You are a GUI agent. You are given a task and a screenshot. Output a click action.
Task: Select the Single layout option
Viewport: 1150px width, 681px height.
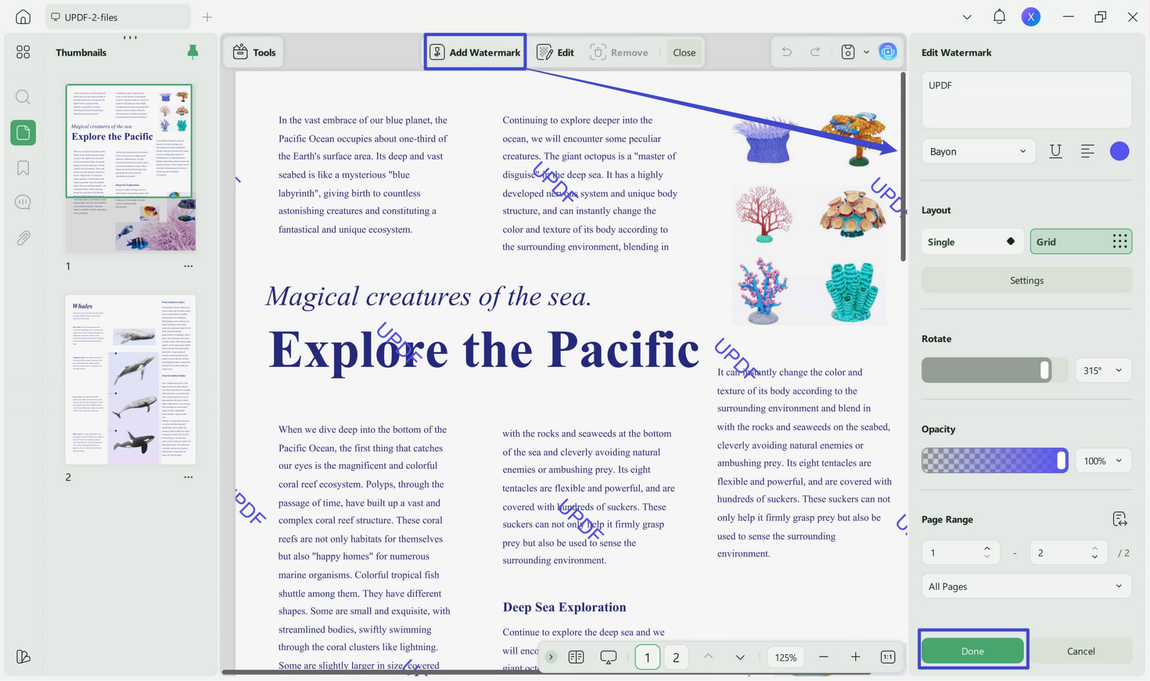pyautogui.click(x=972, y=241)
